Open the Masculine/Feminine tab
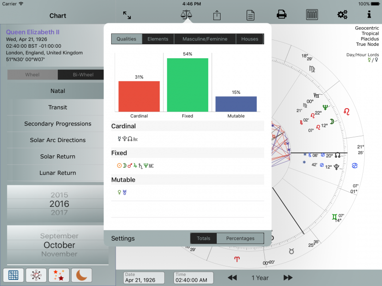Screen dimensions: 382x286 tap(205, 39)
